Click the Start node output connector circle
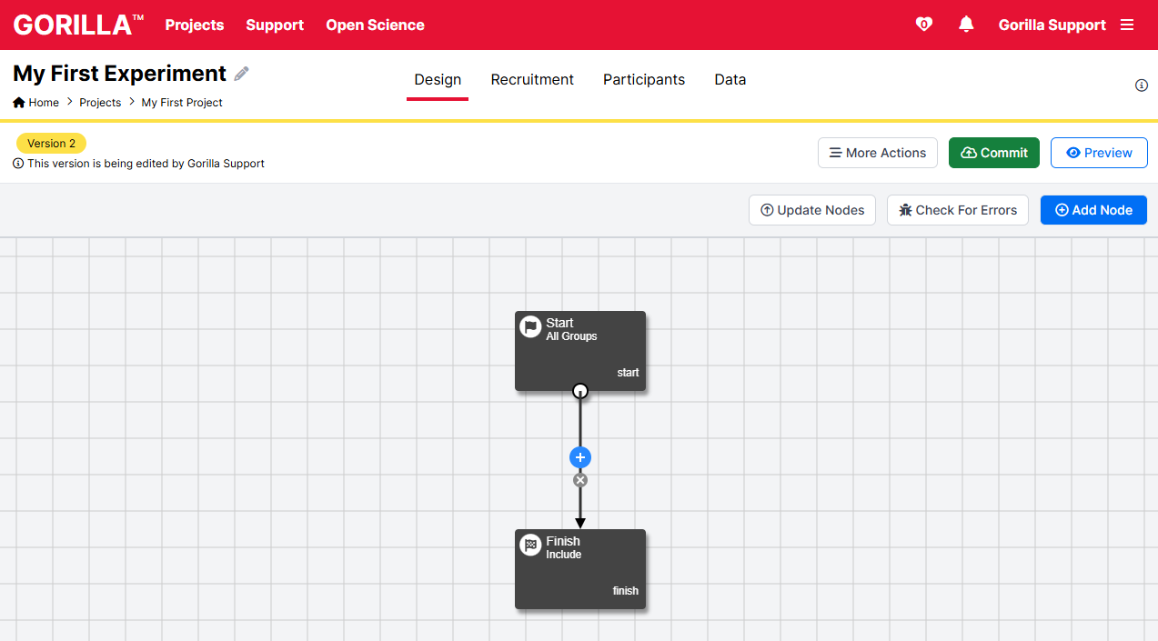The width and height of the screenshot is (1158, 641). click(580, 391)
